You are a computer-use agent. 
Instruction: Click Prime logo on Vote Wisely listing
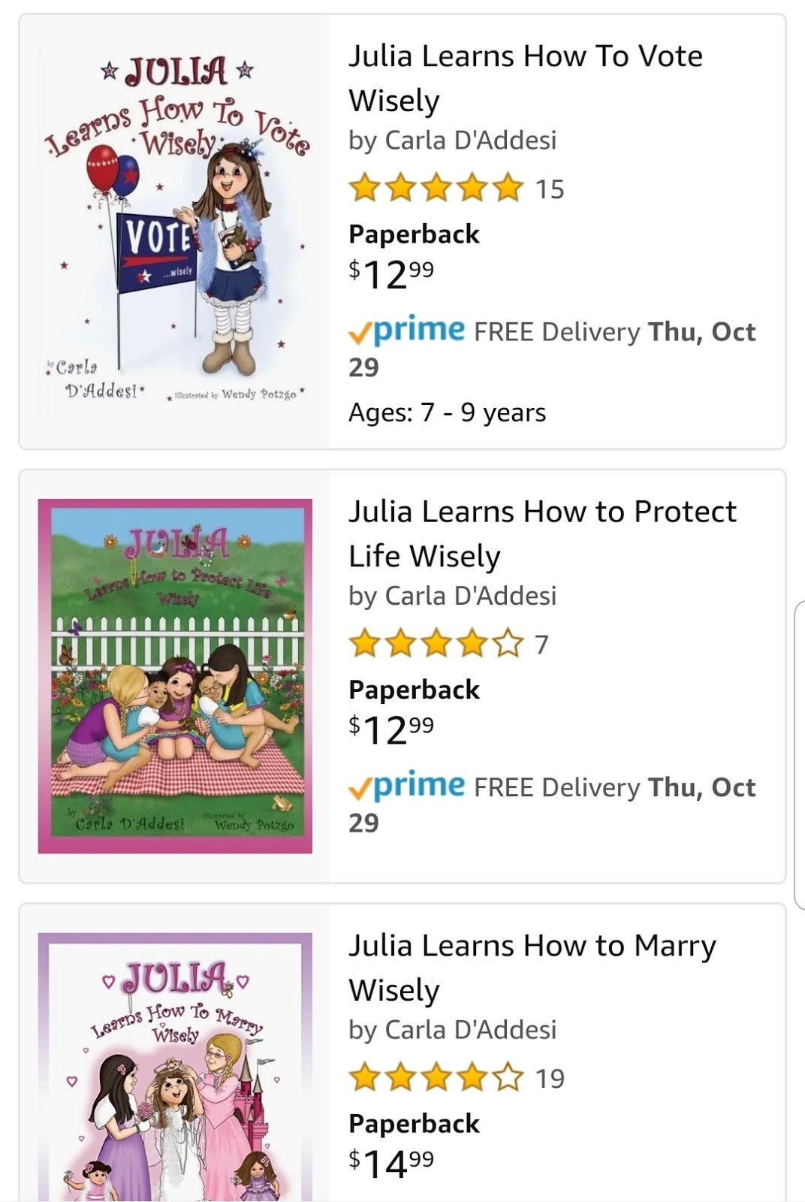click(x=407, y=331)
